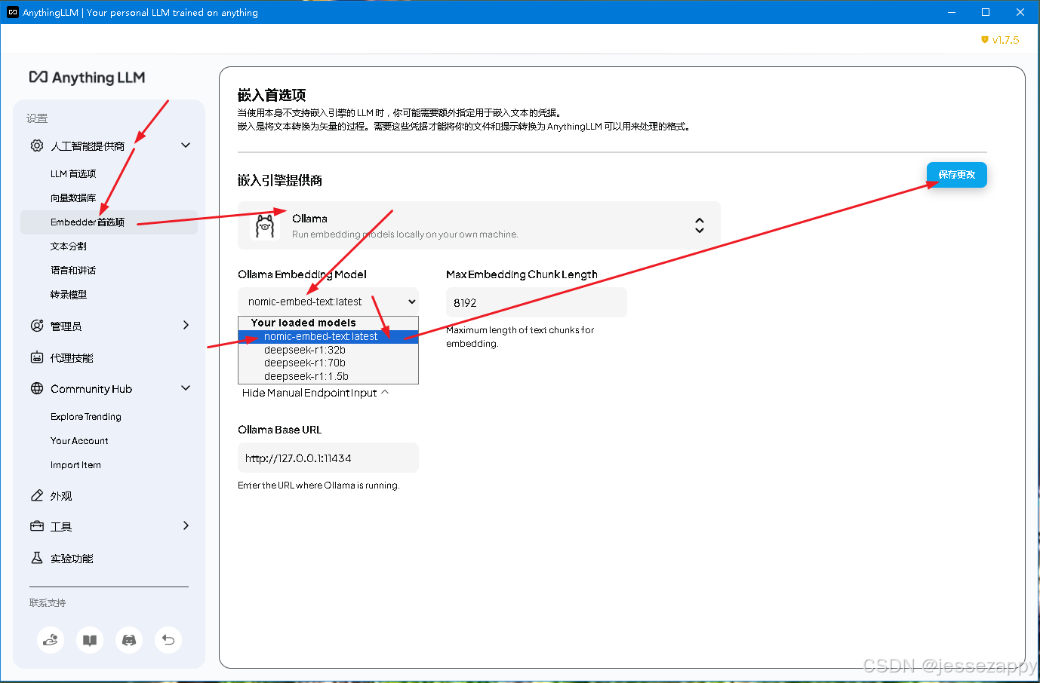Click the Ollama Base URL field
This screenshot has height=683, width=1040.
click(x=328, y=458)
